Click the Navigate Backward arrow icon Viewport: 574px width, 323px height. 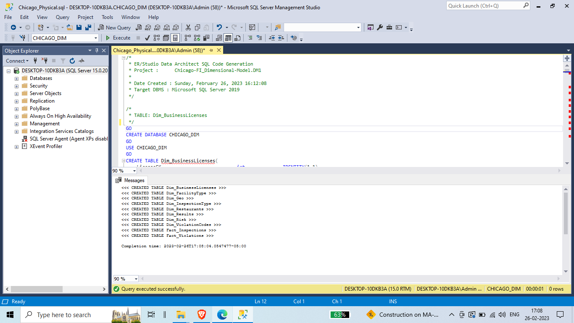pos(13,27)
